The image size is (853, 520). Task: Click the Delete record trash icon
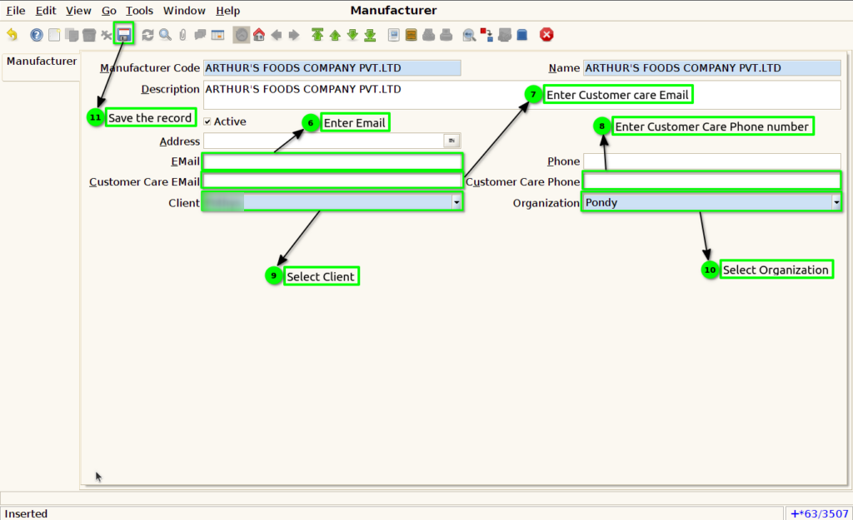(89, 35)
